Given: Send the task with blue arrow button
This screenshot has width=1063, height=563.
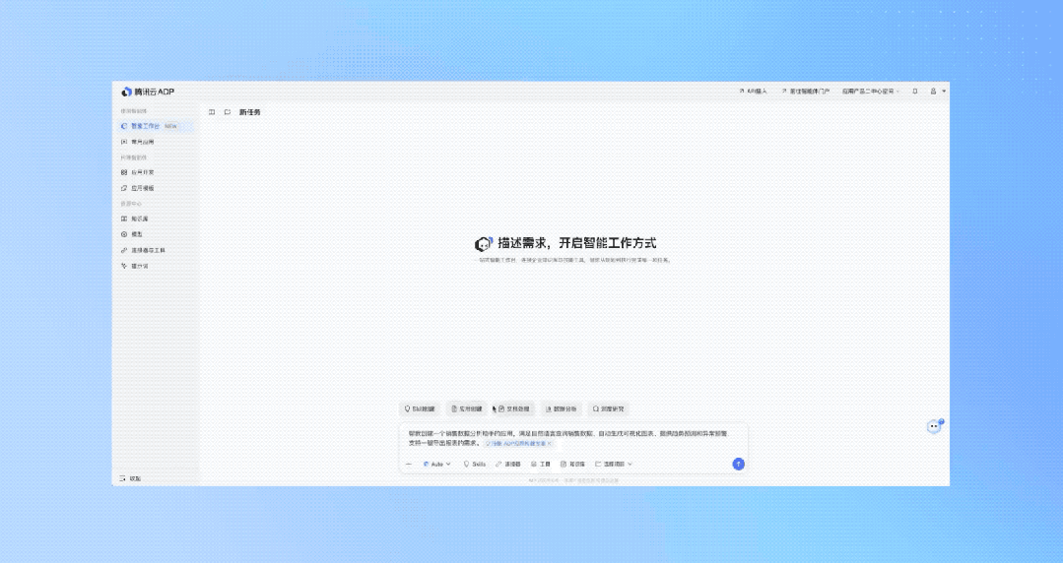Looking at the screenshot, I should (738, 465).
